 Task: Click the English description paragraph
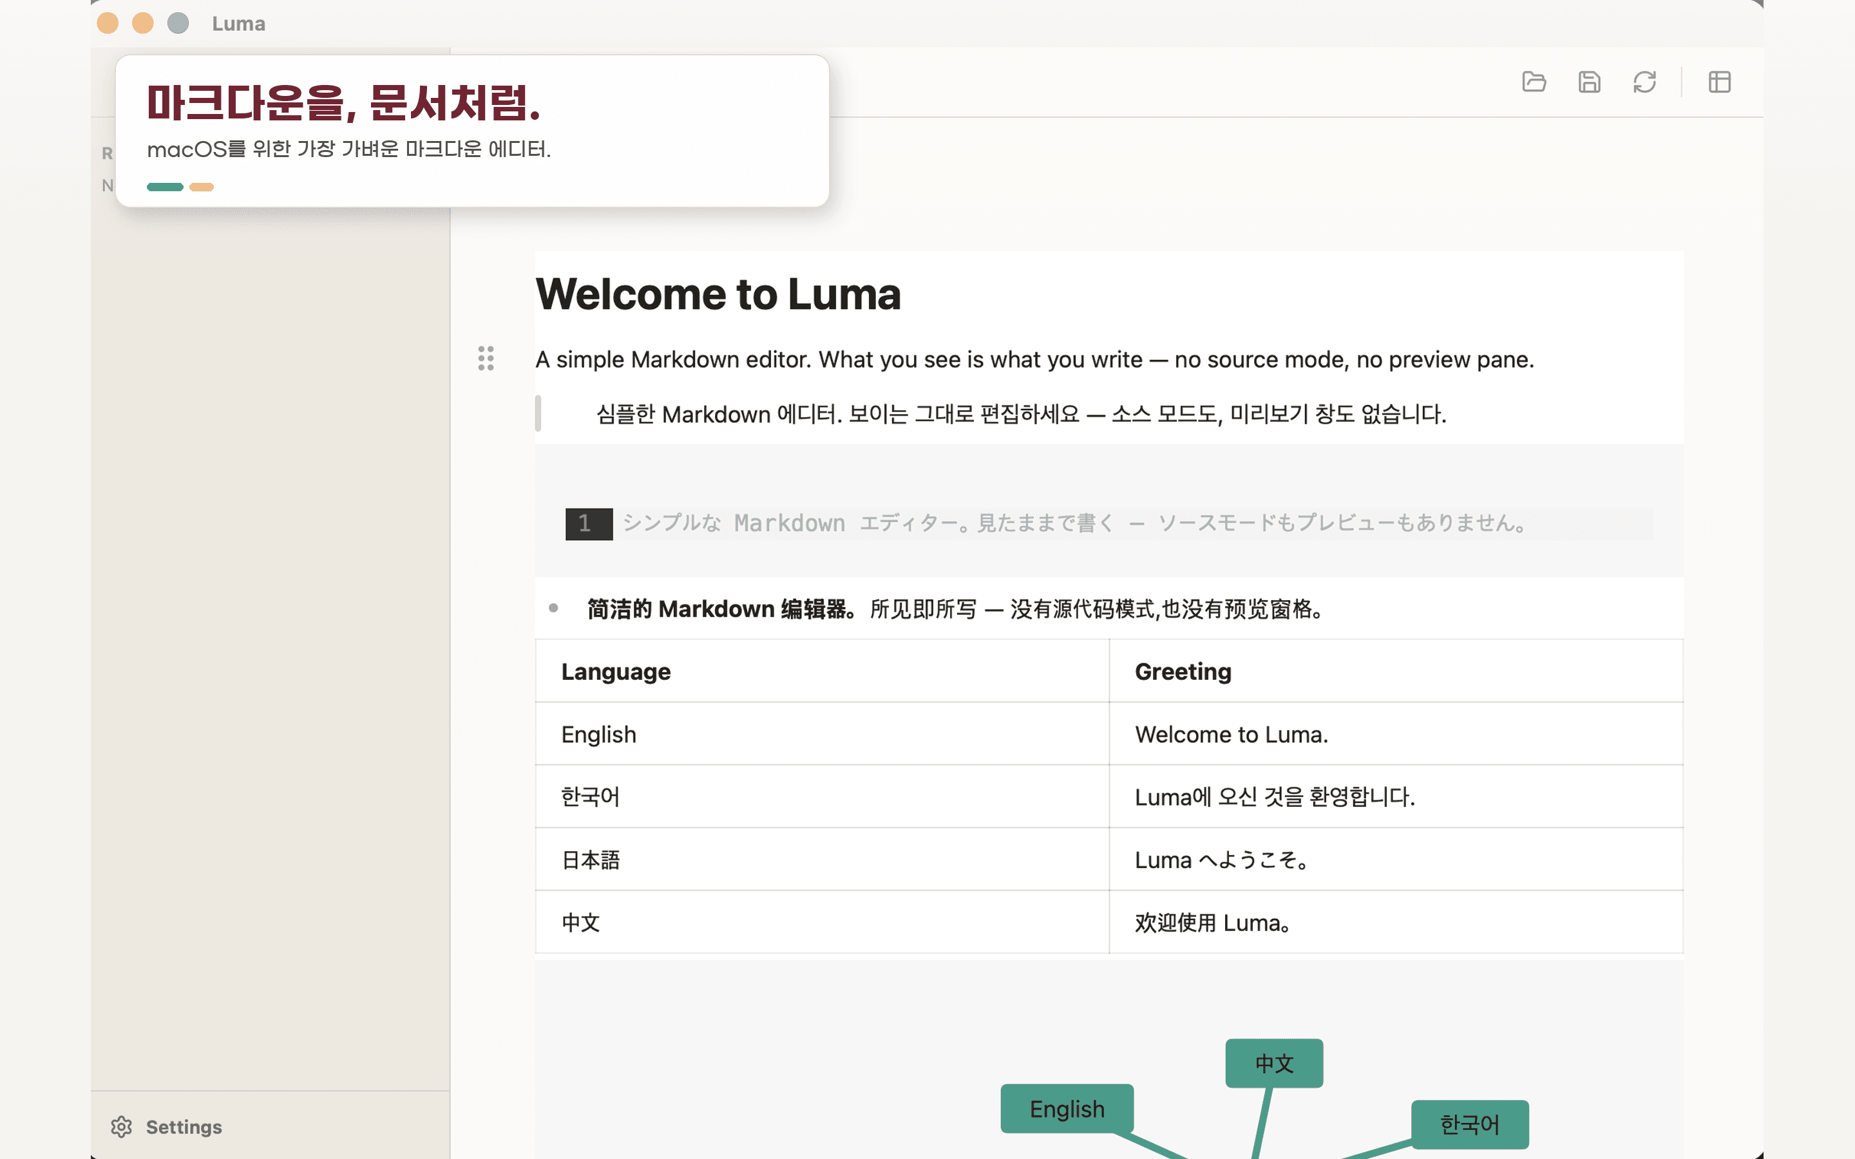[x=1035, y=359]
